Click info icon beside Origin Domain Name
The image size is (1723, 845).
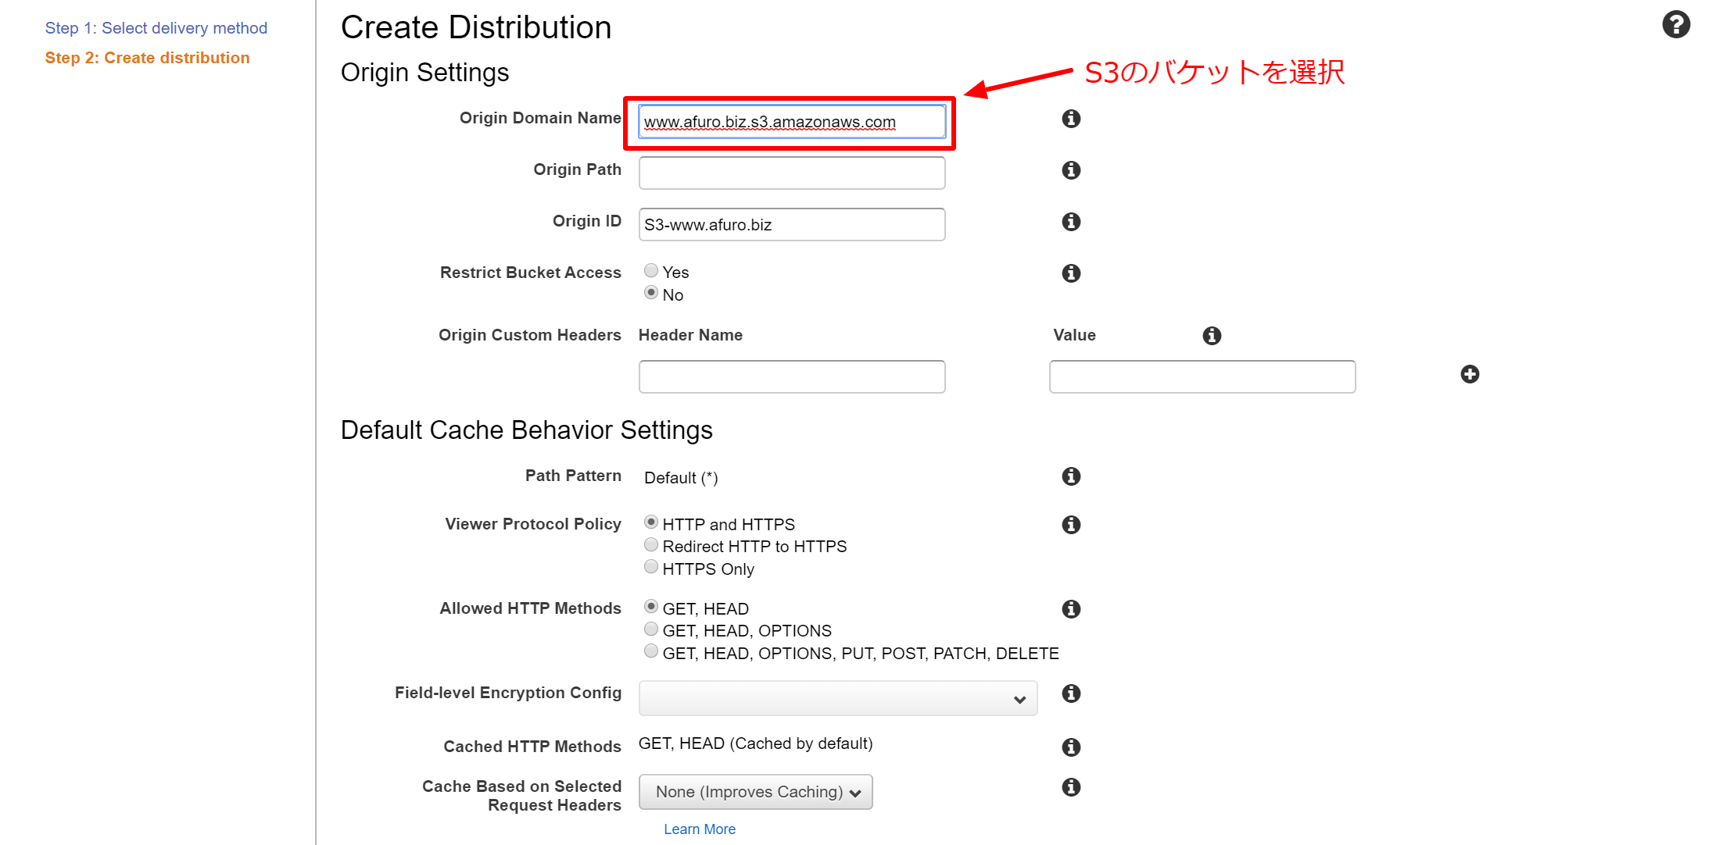click(1071, 119)
